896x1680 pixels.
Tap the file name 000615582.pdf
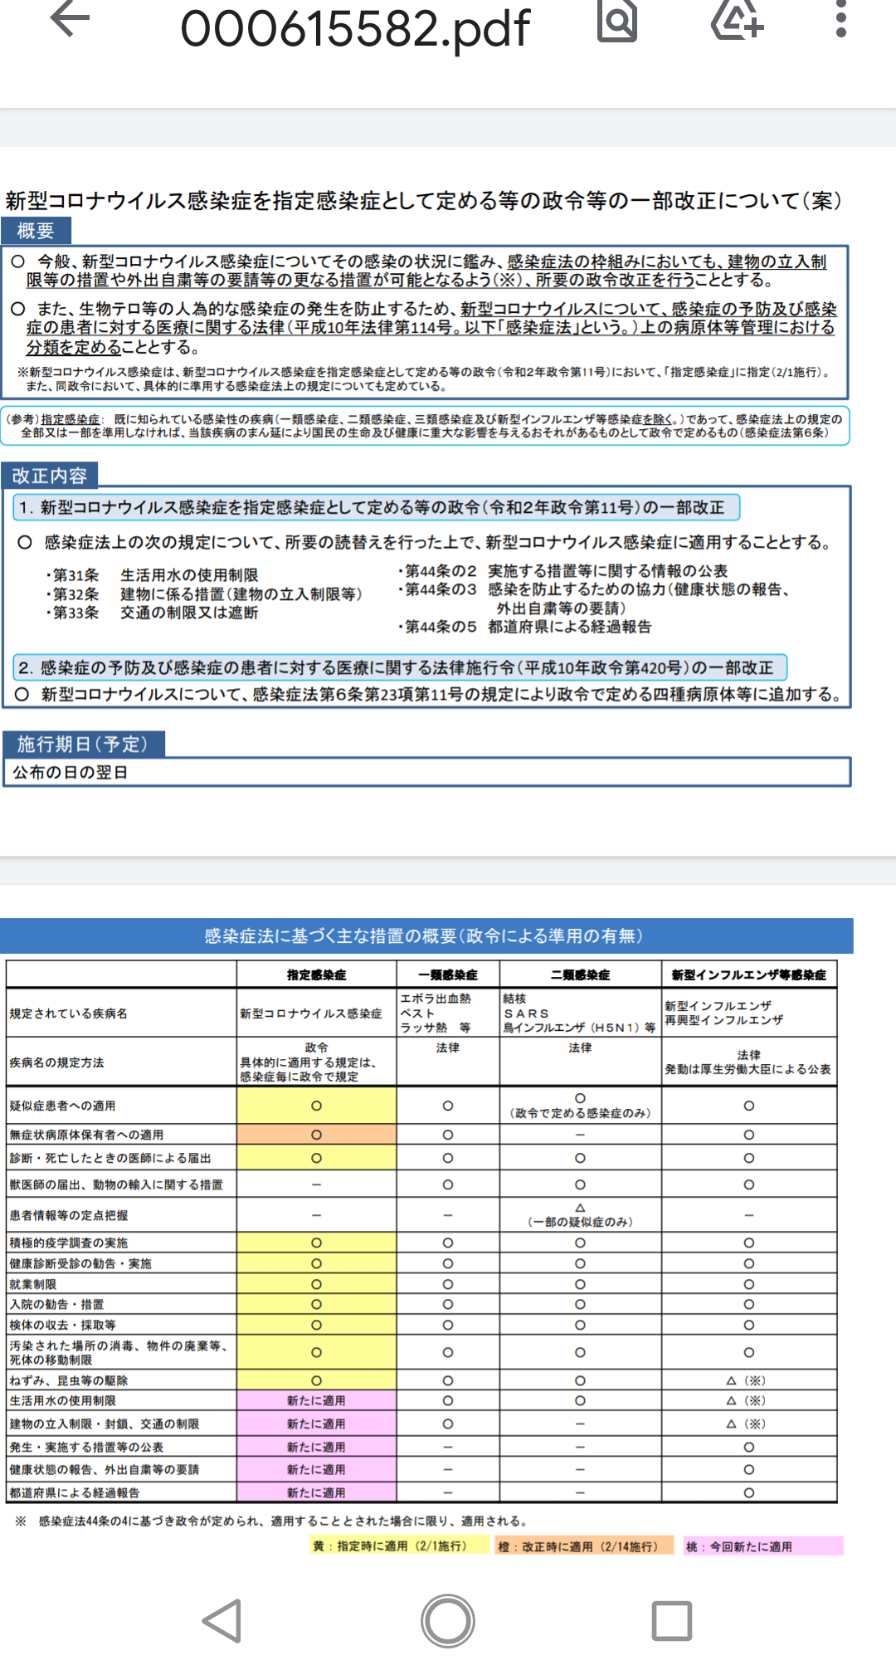pyautogui.click(x=355, y=28)
